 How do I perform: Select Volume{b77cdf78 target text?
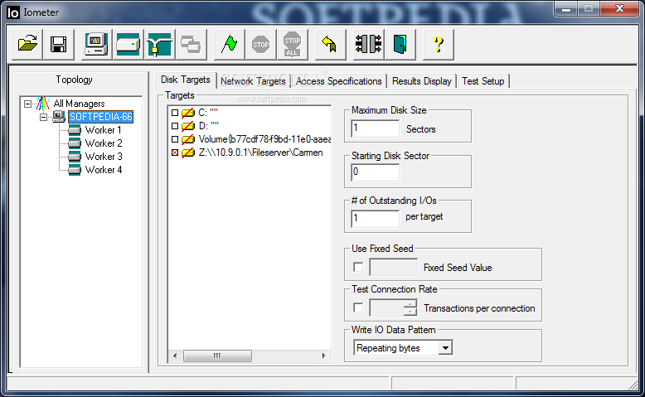pos(264,139)
